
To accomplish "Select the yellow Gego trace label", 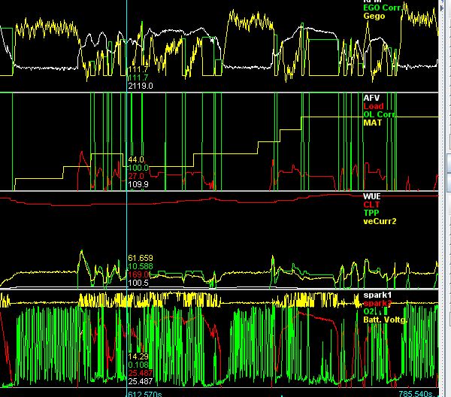I will point(374,15).
